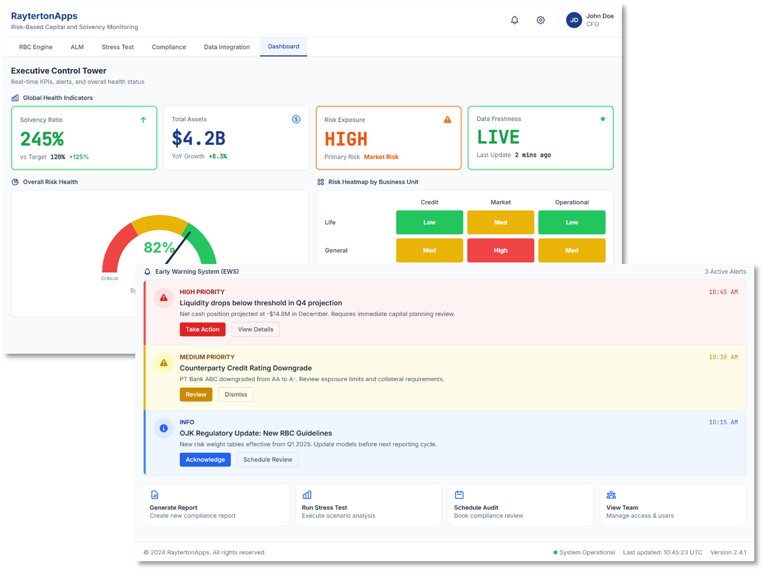Click the dollar icon on Total Assets
The height and width of the screenshot is (571, 764).
click(x=296, y=119)
